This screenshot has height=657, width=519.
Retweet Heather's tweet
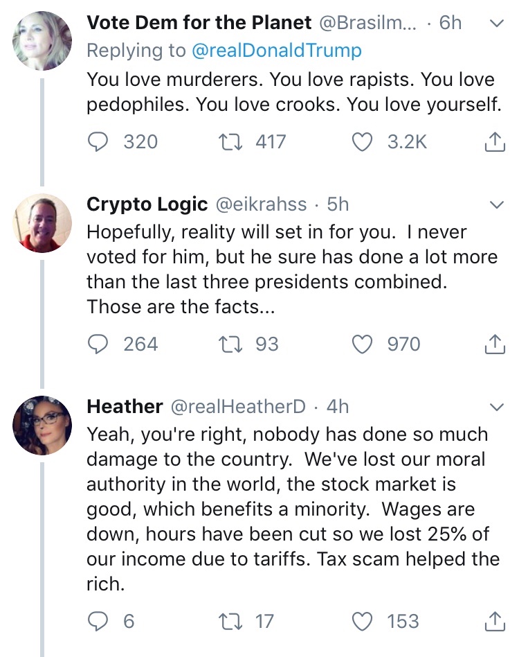[226, 621]
